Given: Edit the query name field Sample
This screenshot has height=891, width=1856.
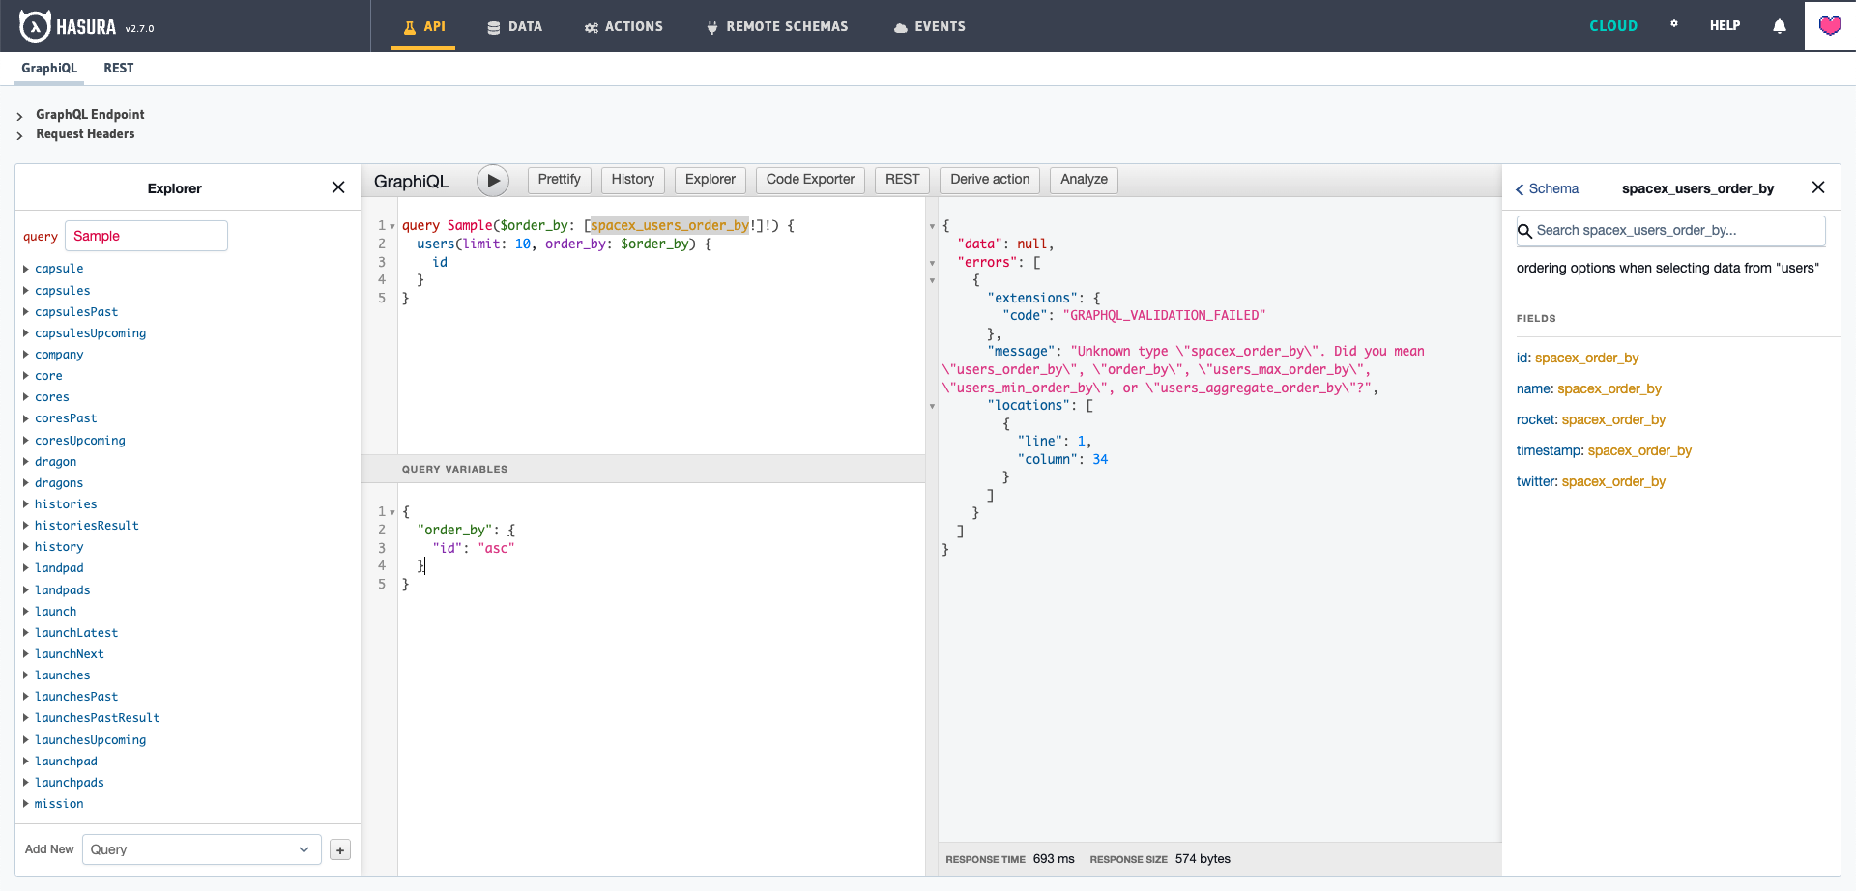Looking at the screenshot, I should click(x=146, y=236).
